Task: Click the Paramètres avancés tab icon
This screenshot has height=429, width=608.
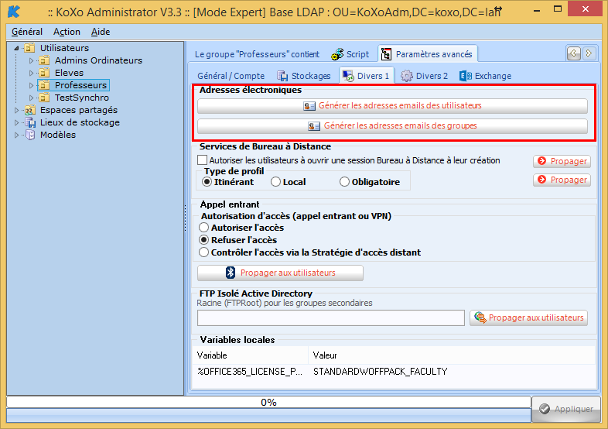Action: pos(386,54)
